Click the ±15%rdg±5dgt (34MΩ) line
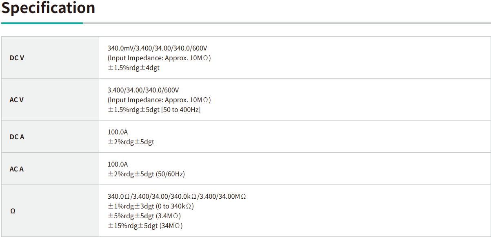 click(145, 226)
